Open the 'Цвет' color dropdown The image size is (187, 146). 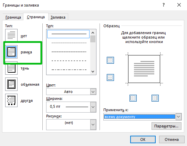point(71,92)
